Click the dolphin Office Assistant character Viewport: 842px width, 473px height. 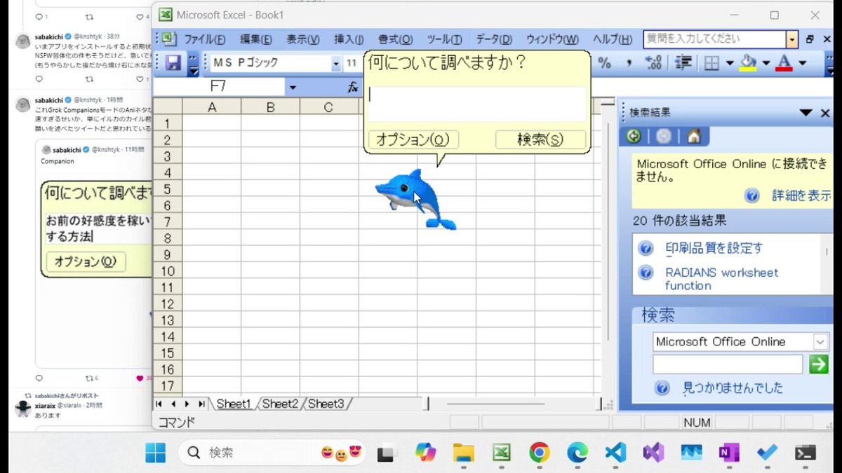pyautogui.click(x=415, y=198)
